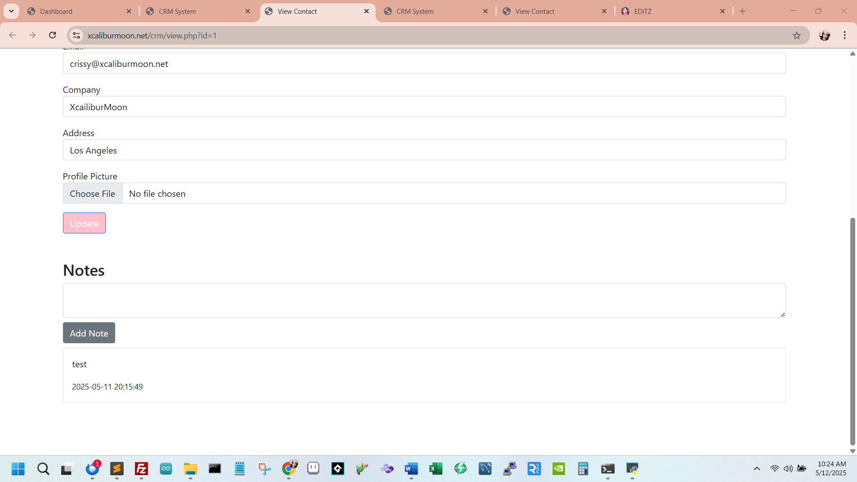Go back to the previous page
This screenshot has width=857, height=482.
click(x=12, y=35)
